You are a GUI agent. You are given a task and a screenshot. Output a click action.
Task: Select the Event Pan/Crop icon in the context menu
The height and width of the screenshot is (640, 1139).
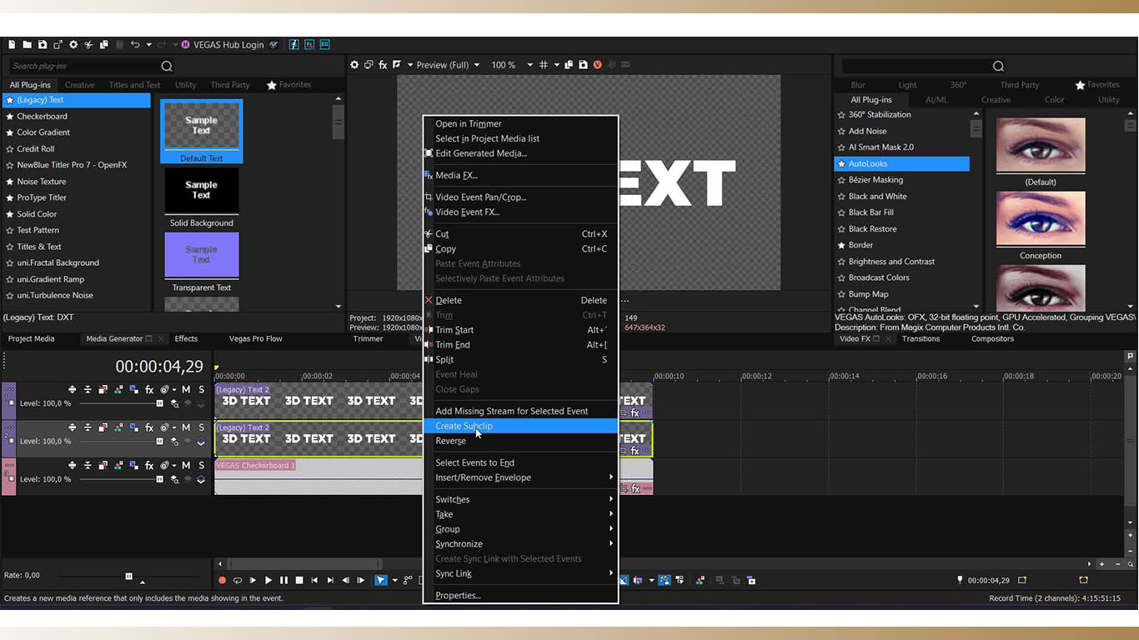click(x=429, y=197)
